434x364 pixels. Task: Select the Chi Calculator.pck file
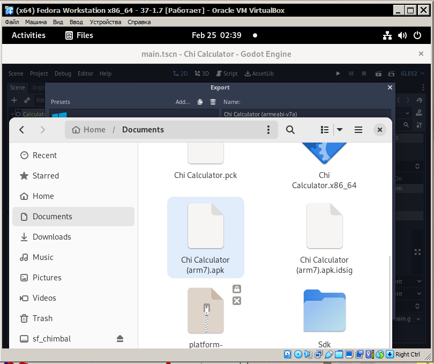pos(205,162)
